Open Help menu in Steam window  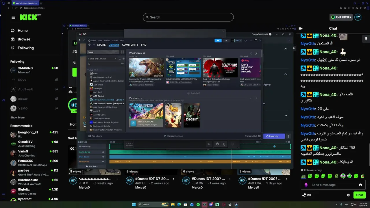tap(121, 40)
